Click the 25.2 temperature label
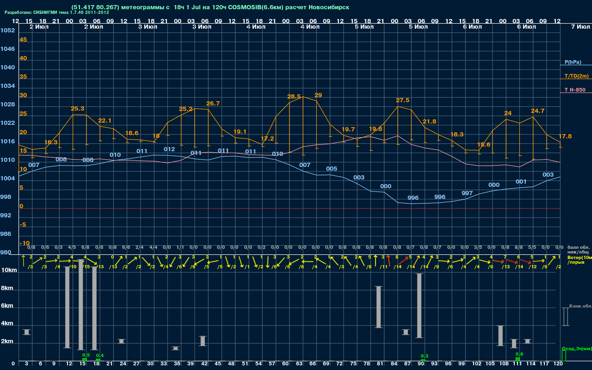Screen dimensions: 592x370 coord(186,110)
